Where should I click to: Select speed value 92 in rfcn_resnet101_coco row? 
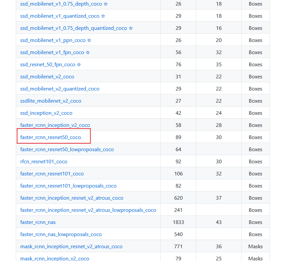click(178, 162)
